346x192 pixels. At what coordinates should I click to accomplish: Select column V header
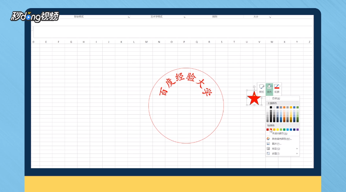(259, 42)
